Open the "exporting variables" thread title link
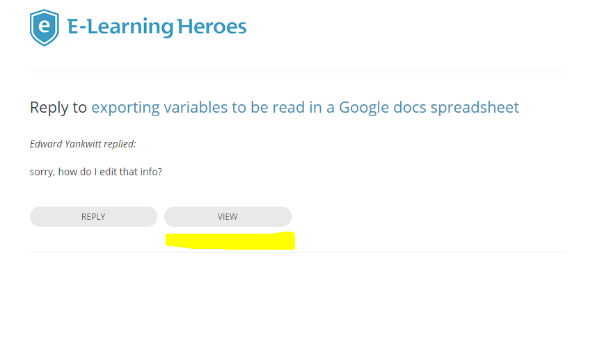595x338 pixels. 305,107
